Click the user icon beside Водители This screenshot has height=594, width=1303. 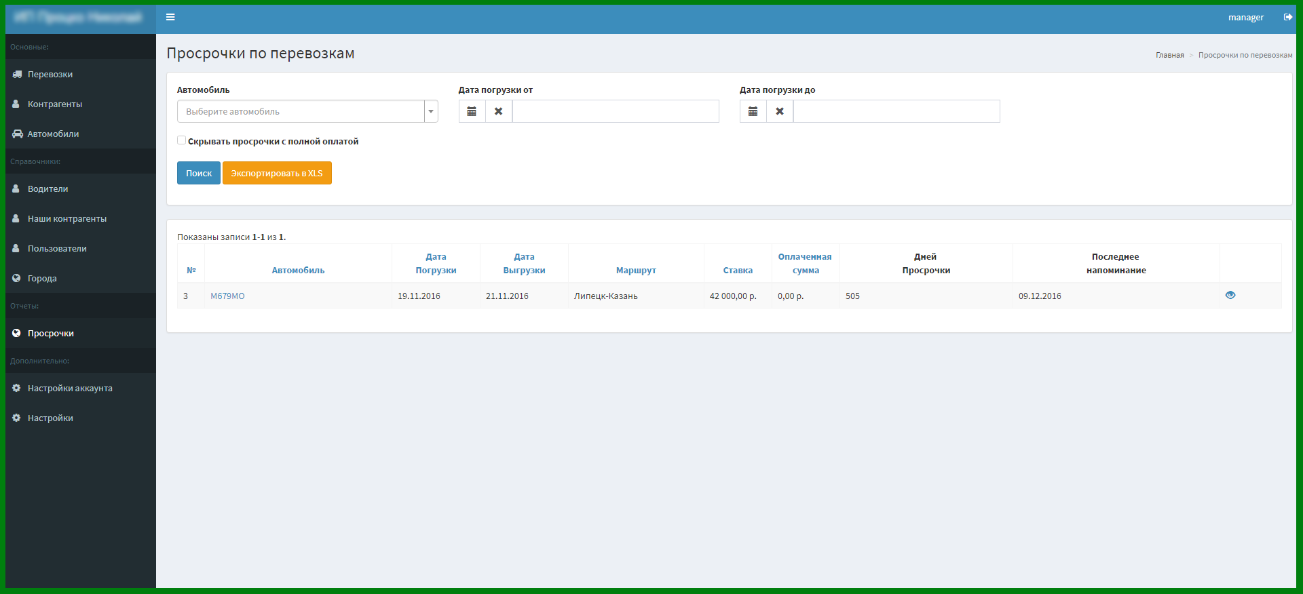[16, 189]
